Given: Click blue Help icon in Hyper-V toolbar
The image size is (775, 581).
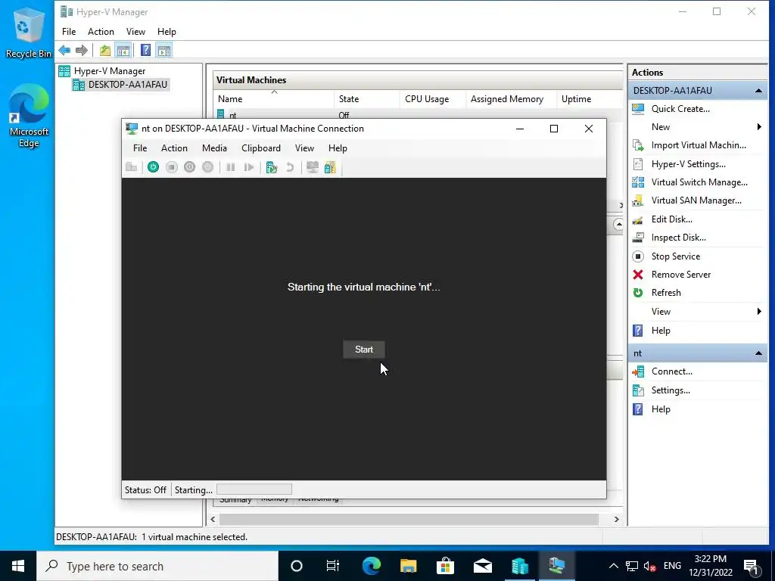Looking at the screenshot, I should [145, 50].
